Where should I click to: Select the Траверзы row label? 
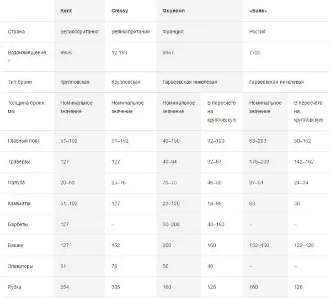tap(20, 162)
